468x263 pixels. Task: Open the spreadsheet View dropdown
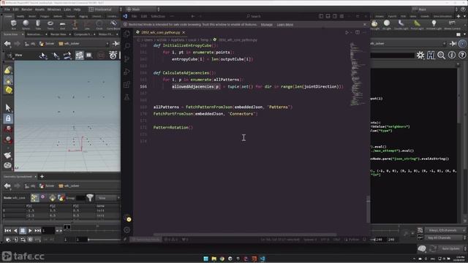(x=107, y=198)
